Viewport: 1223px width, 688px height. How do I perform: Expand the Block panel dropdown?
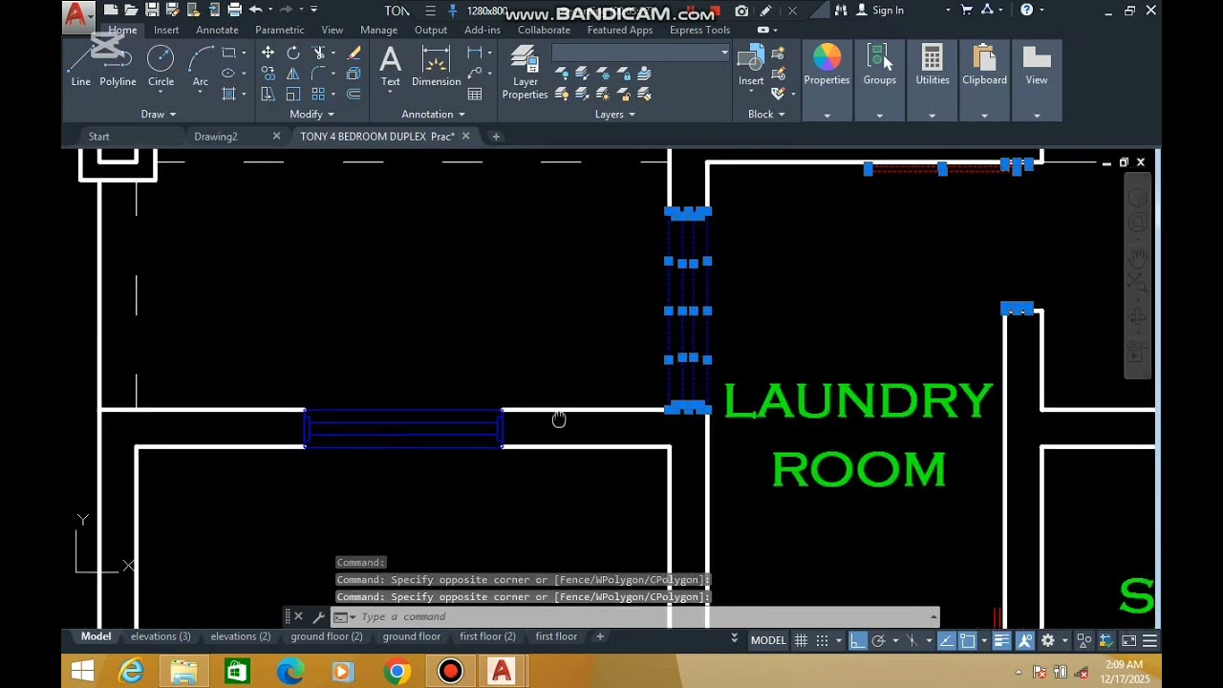766,115
